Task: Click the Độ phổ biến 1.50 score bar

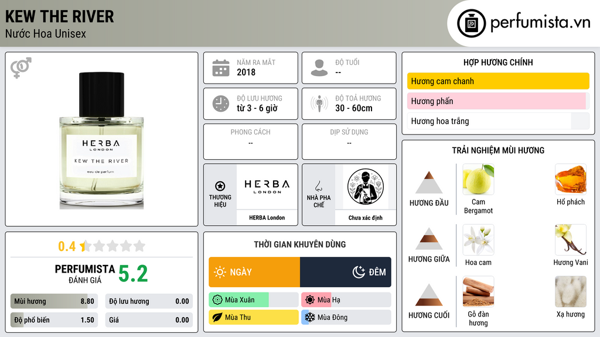Action: [54, 320]
